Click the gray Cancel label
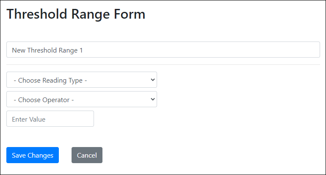Viewport: 326px width, 175px height. (x=87, y=156)
